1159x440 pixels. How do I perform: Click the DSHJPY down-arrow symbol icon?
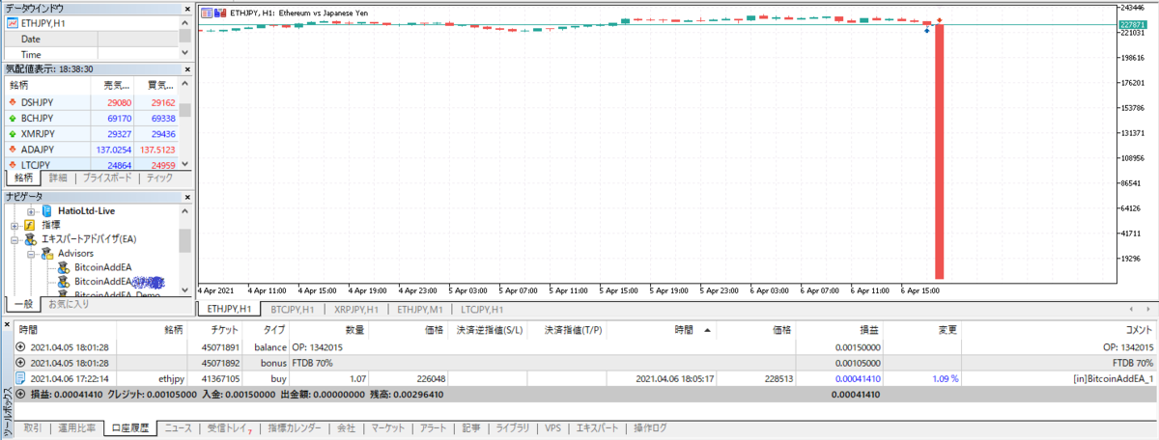[13, 101]
